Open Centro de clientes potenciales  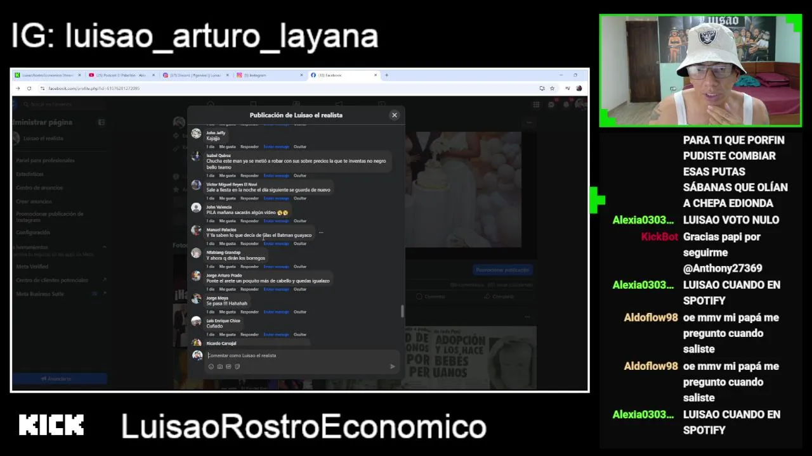tap(52, 281)
